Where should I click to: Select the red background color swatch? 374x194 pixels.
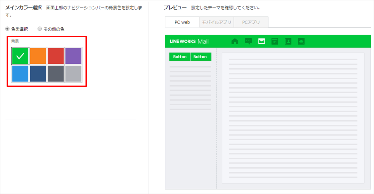[56, 56]
